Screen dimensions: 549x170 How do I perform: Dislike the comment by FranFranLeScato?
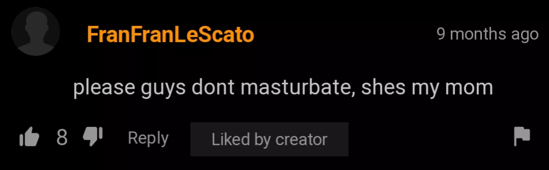93,136
